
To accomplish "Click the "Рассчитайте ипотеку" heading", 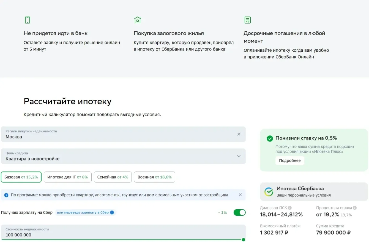I will click(x=67, y=101).
